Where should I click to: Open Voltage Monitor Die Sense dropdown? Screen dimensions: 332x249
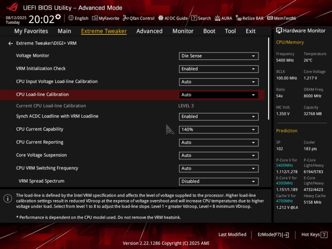coord(219,56)
